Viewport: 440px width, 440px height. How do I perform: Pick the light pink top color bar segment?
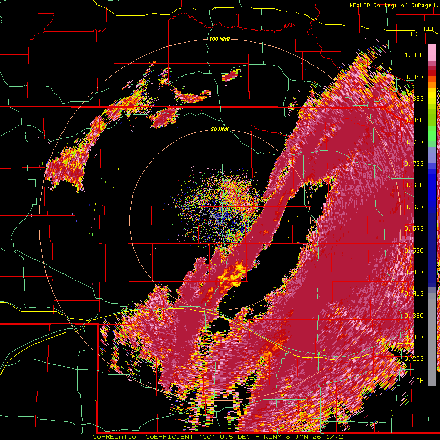click(432, 52)
